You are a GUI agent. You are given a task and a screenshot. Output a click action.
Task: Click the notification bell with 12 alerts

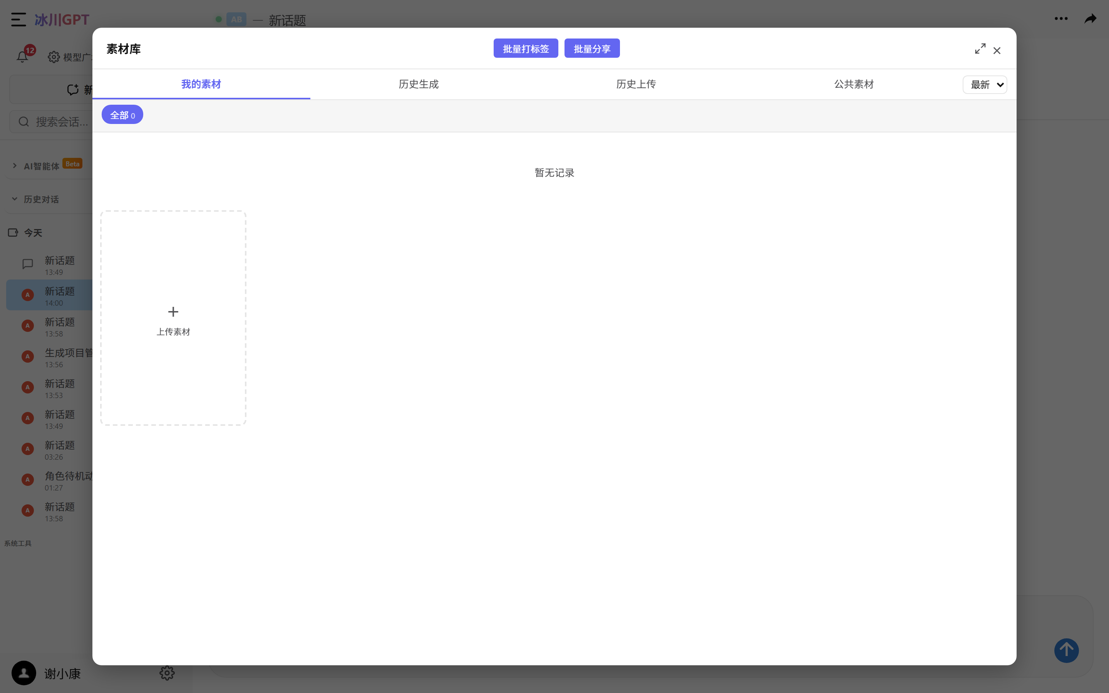[22, 56]
